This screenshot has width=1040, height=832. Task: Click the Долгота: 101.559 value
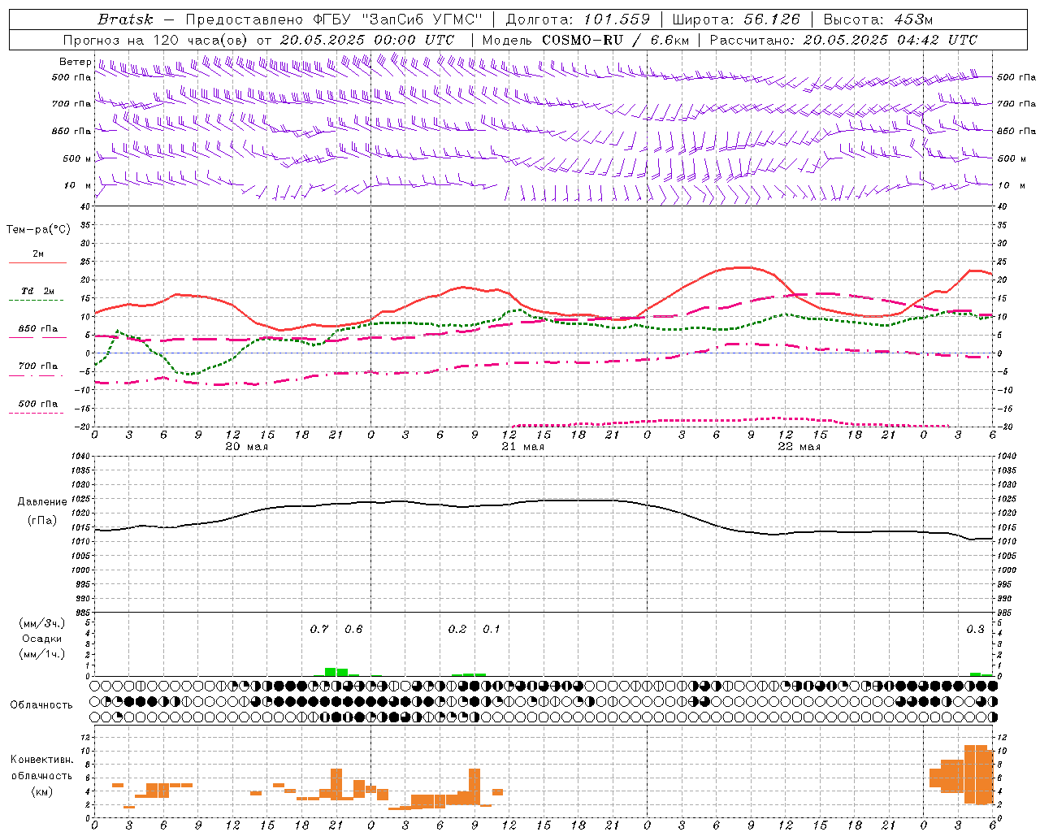pyautogui.click(x=578, y=19)
